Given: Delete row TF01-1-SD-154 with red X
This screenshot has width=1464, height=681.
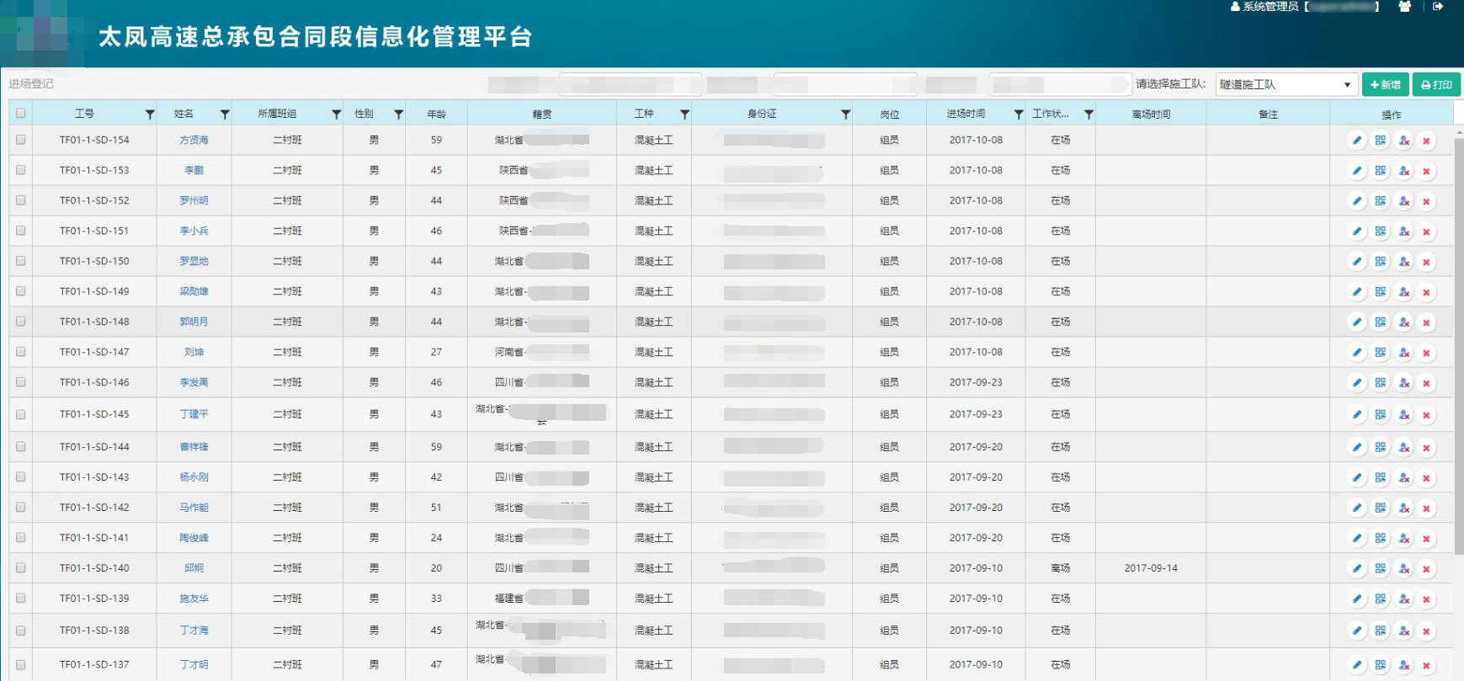Looking at the screenshot, I should click(x=1426, y=141).
